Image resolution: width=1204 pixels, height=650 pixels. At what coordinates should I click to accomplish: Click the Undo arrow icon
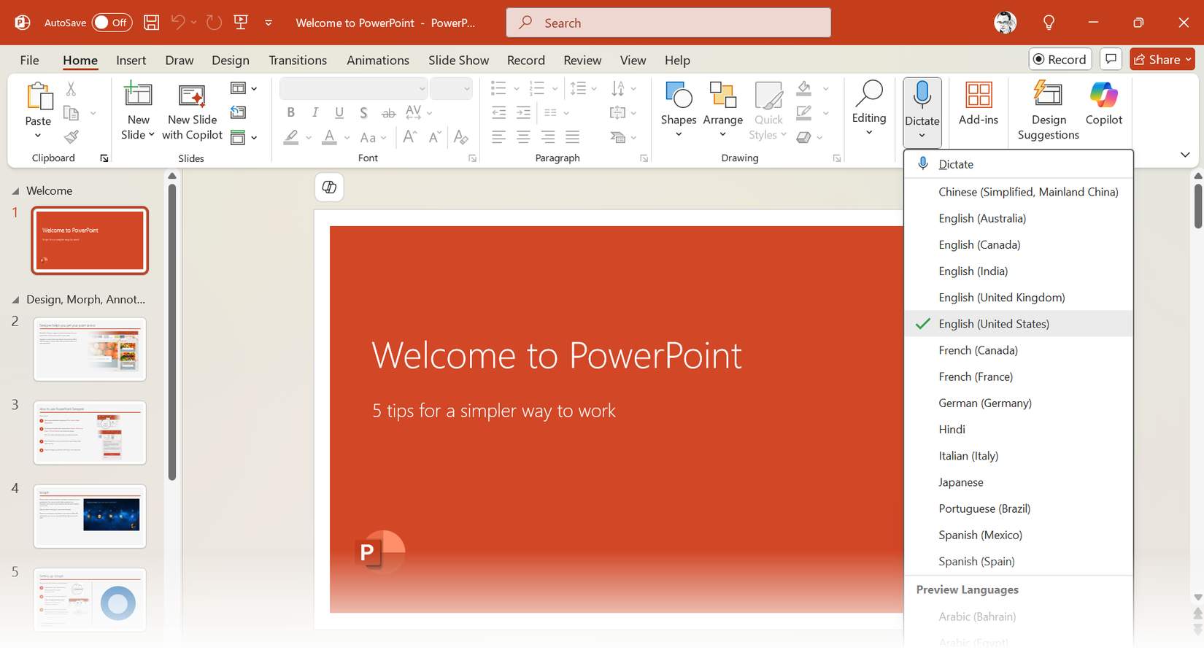[x=178, y=23]
